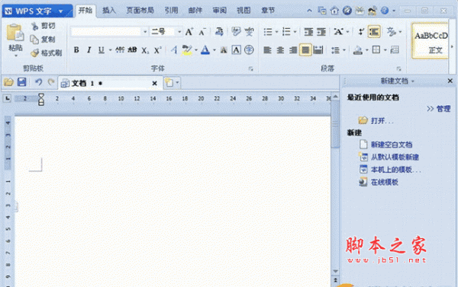Switch to the 页面布局 tab
458x287 pixels.
tap(140, 11)
